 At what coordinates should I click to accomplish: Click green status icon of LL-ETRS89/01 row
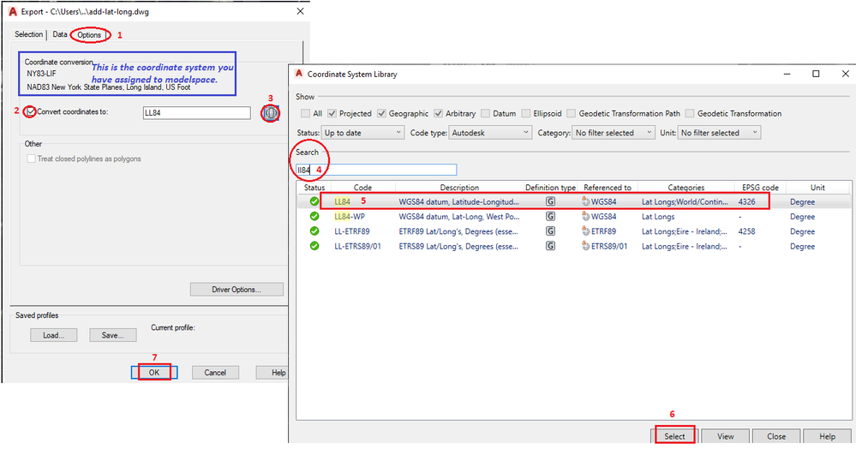[x=314, y=246]
